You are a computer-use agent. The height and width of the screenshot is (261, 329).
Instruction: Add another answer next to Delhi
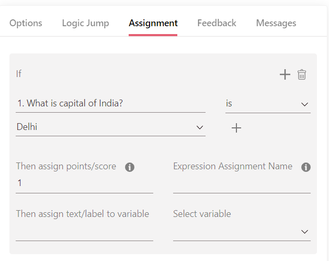click(236, 128)
